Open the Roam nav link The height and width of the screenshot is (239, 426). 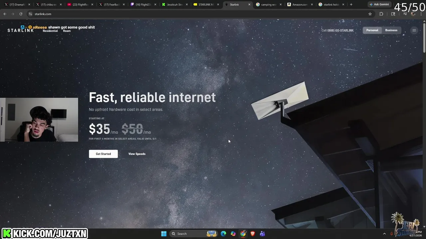tap(67, 31)
